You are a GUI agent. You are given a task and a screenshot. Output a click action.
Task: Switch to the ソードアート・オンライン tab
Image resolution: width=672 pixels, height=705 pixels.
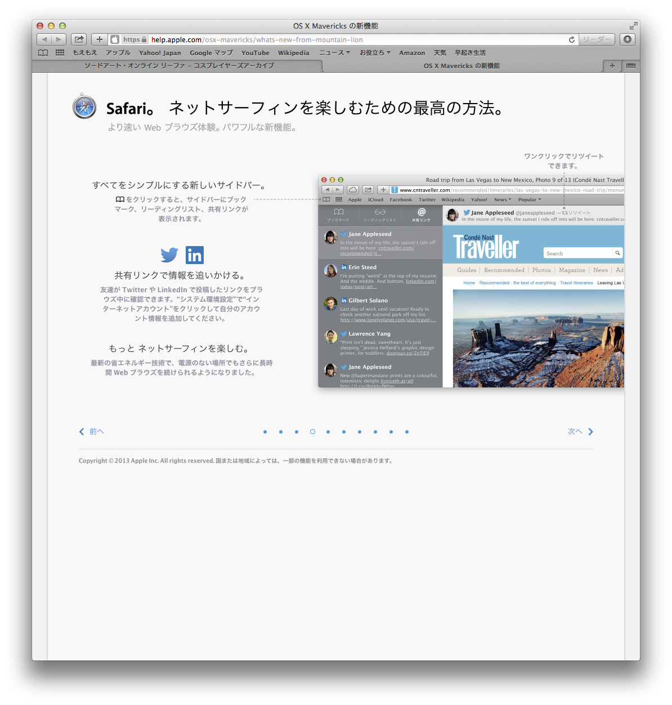coord(179,66)
